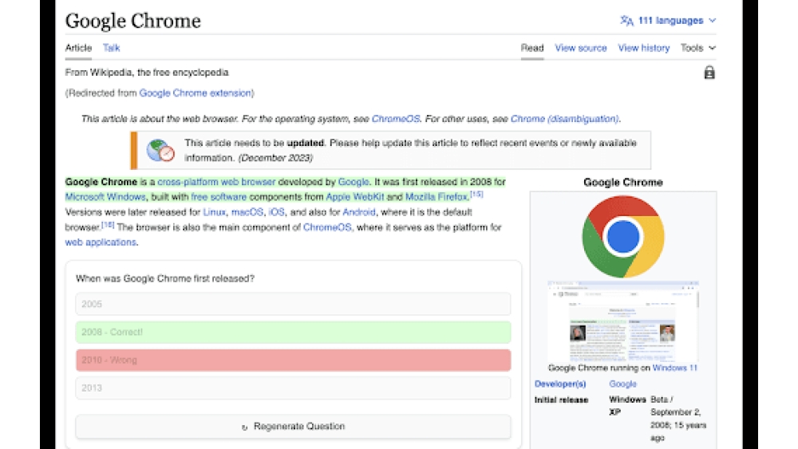798x449 pixels.
Task: Click the Google Chrome logo image
Action: tap(623, 237)
